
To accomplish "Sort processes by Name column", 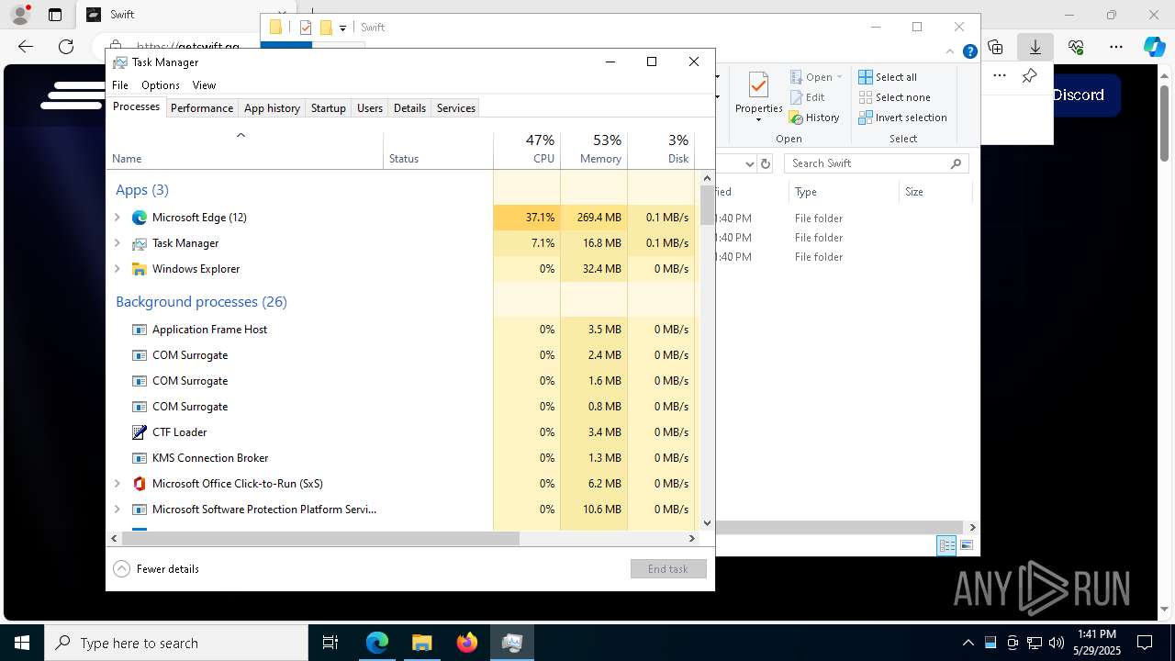I will point(245,151).
